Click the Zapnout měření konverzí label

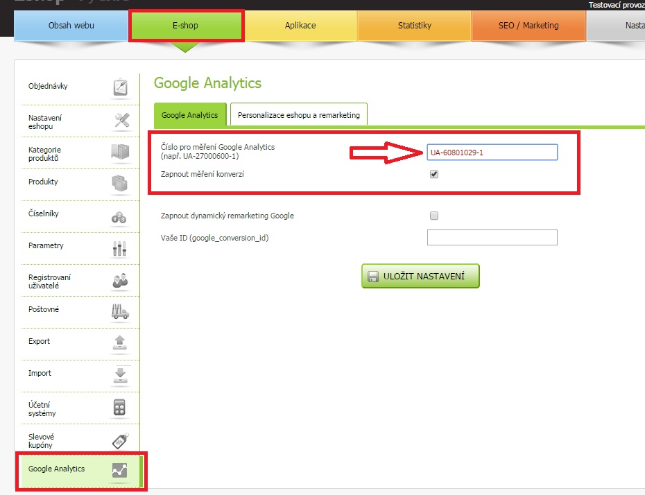(203, 174)
